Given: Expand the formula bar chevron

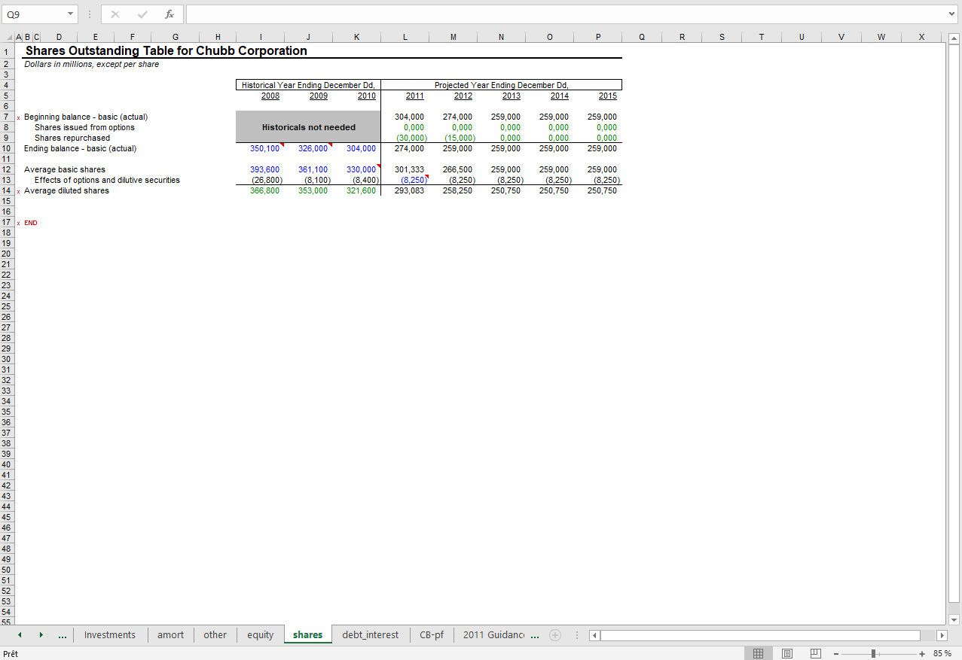Looking at the screenshot, I should click(x=953, y=14).
